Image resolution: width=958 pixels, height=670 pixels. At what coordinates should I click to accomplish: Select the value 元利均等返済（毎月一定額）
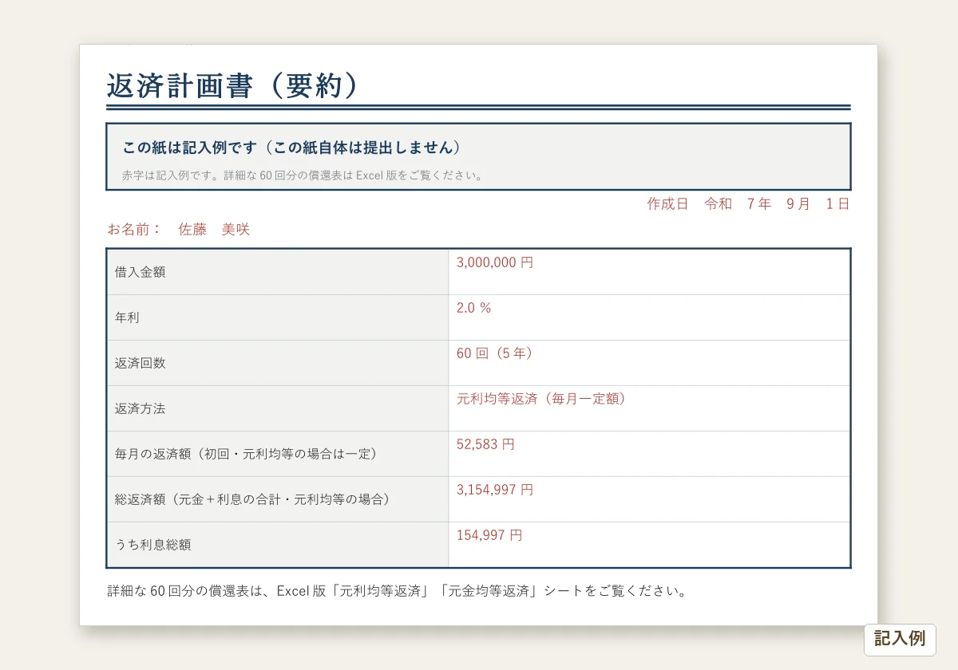click(x=542, y=399)
